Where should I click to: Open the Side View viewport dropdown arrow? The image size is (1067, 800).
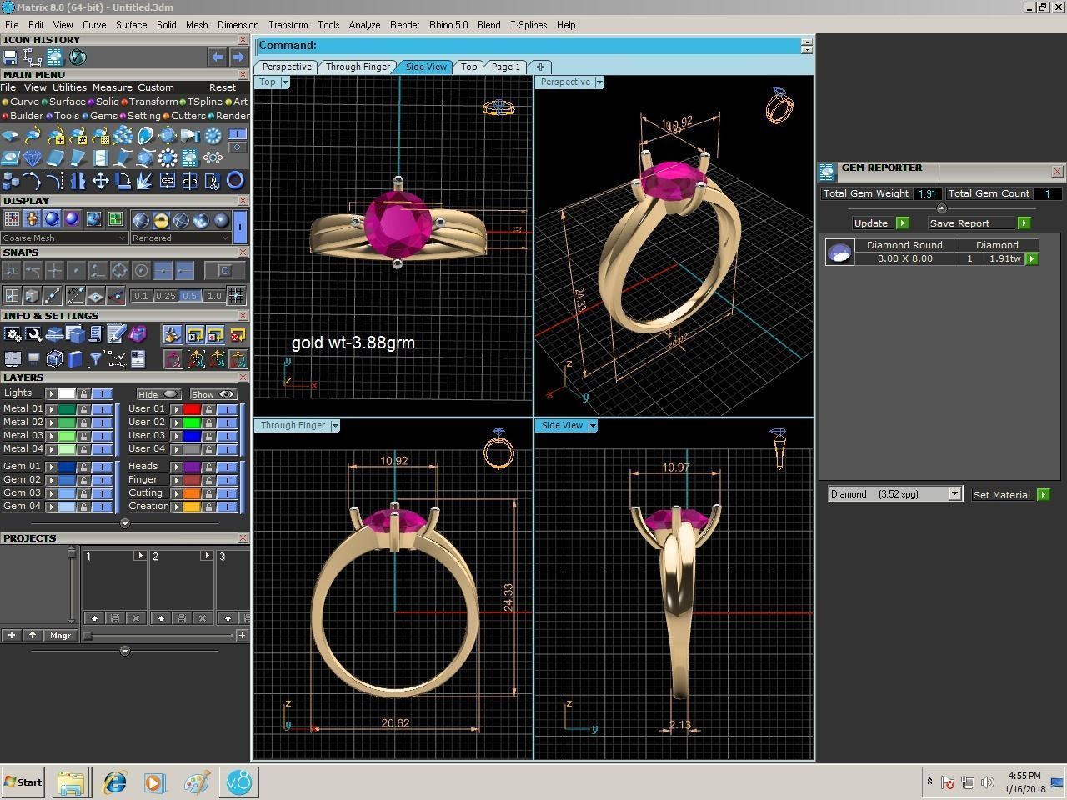(x=593, y=425)
